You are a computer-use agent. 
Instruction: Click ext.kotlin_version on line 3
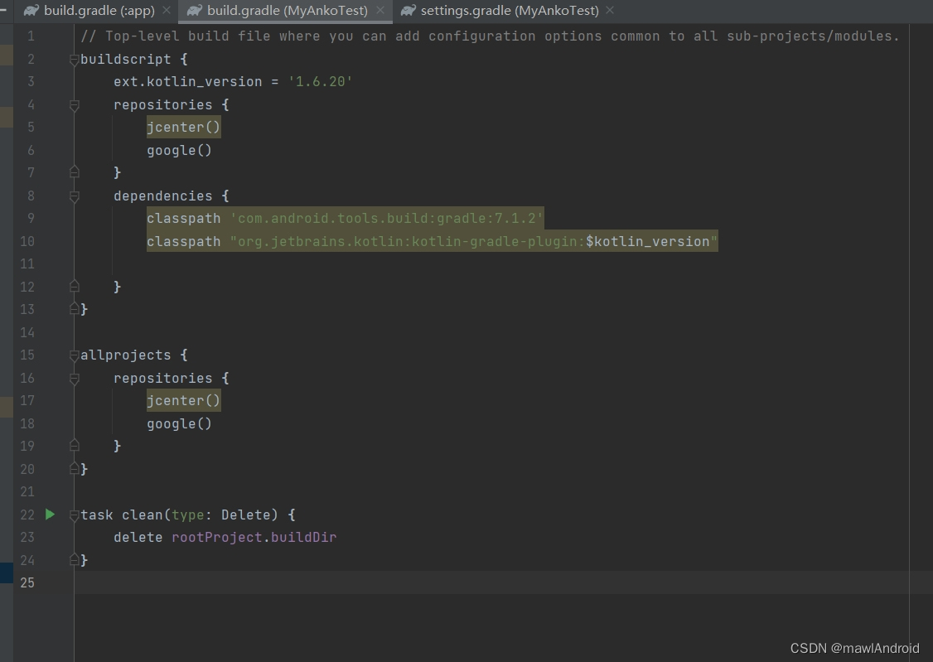(x=187, y=81)
